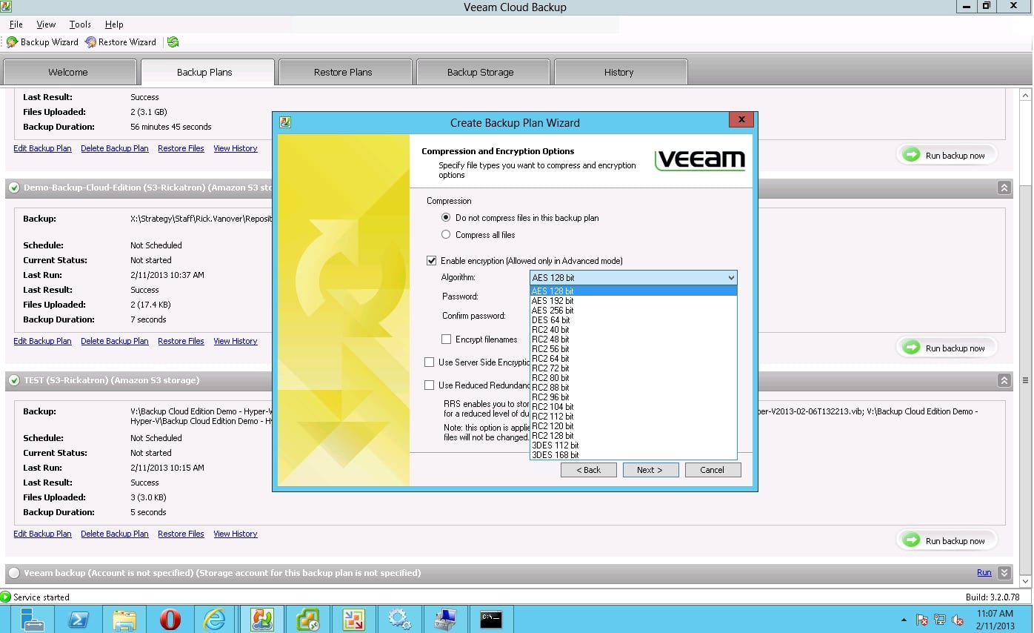The height and width of the screenshot is (633, 1034).
Task: Switch to the Backup Storage tab
Action: point(480,73)
